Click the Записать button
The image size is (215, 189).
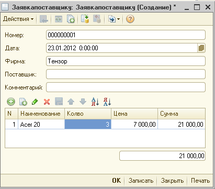click(x=141, y=181)
